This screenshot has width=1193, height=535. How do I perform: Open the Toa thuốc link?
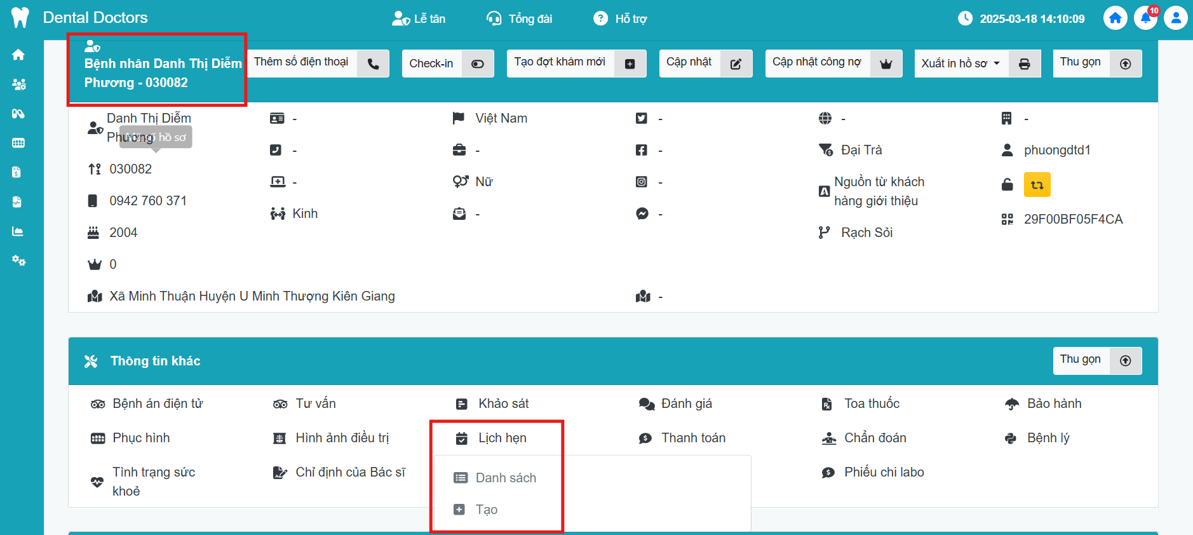pyautogui.click(x=871, y=403)
